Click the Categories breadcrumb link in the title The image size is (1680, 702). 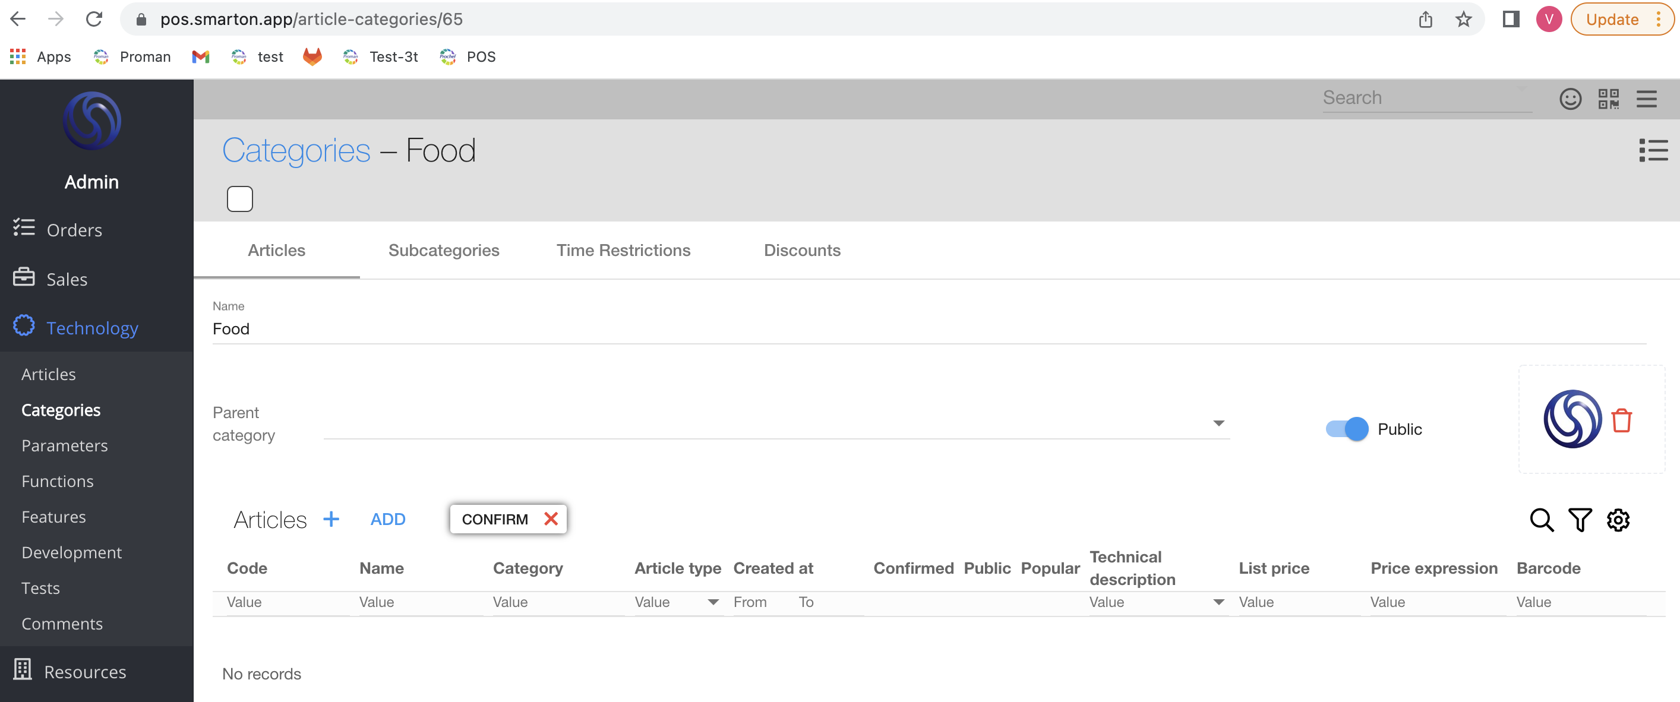pyautogui.click(x=296, y=151)
